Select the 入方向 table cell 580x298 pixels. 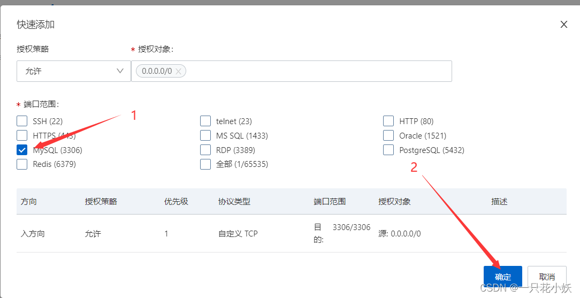(33, 234)
